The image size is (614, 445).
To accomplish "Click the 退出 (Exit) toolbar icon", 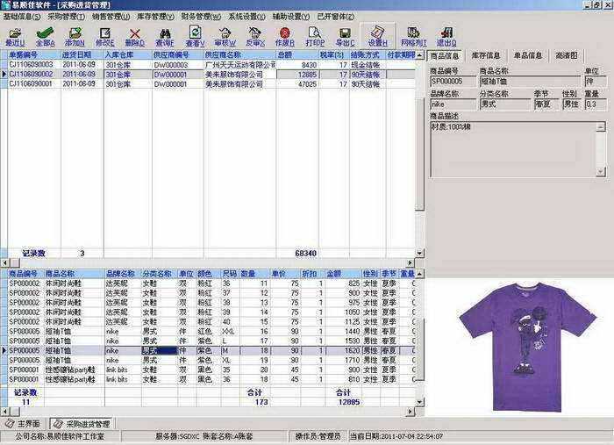I will (446, 37).
